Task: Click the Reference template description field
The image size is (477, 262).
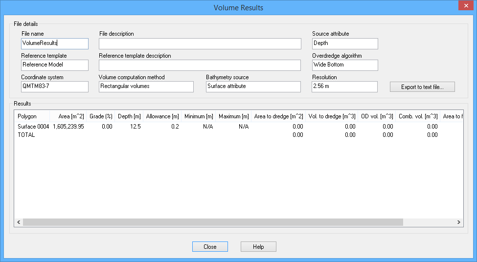Action: [x=200, y=65]
